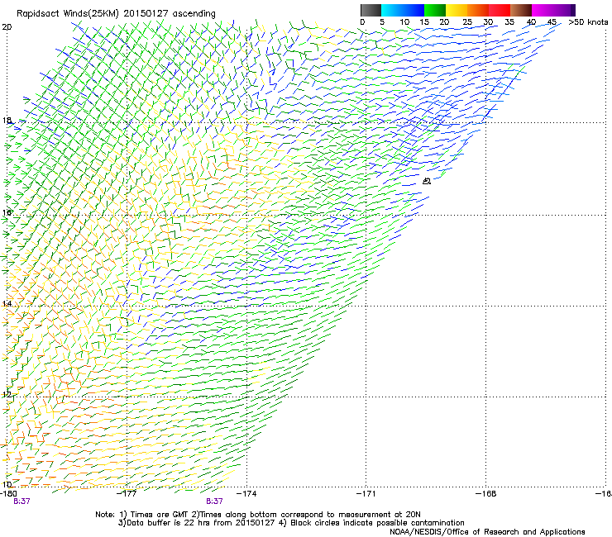
Task: Click the "NOAA/NESDIS/Office of Research and Applications" credit
Action: [487, 532]
